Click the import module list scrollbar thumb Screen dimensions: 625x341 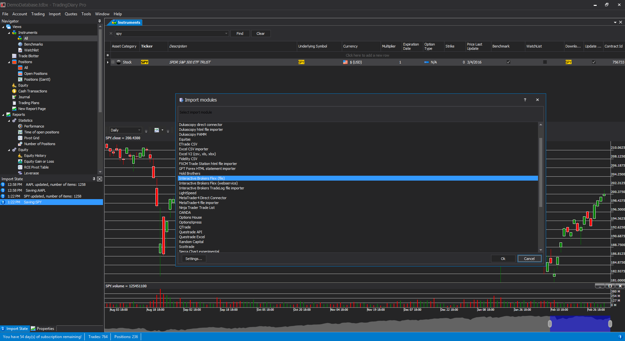[x=541, y=172]
